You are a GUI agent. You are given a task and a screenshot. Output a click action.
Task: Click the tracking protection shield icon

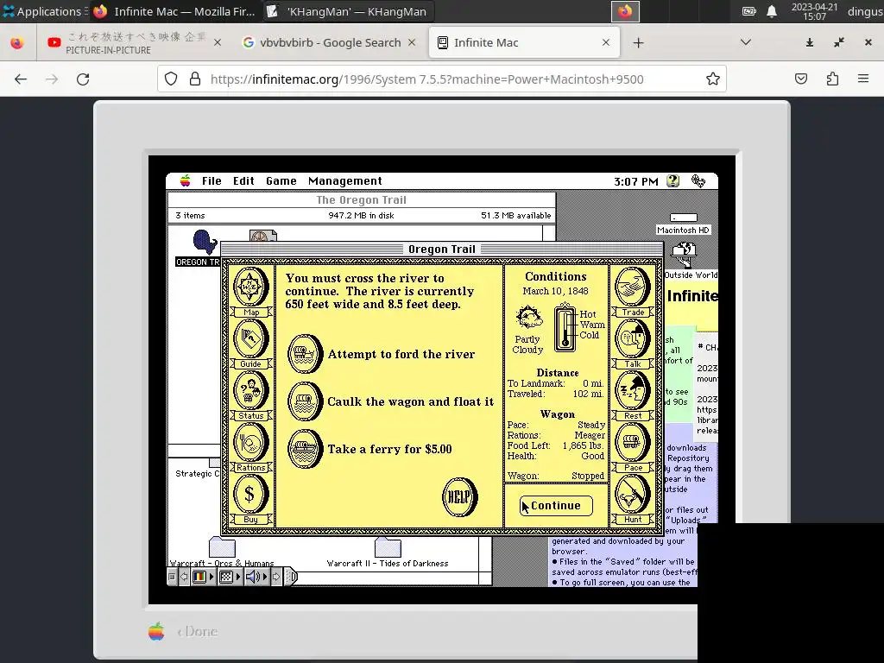click(x=171, y=79)
